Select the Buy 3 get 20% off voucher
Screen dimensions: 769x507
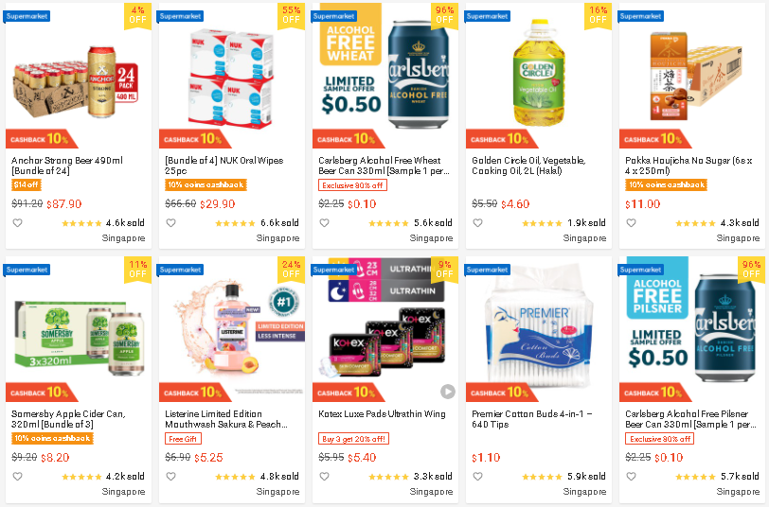353,438
